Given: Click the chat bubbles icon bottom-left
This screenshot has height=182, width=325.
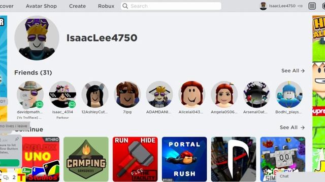Looking at the screenshot, I should (x=6, y=177).
